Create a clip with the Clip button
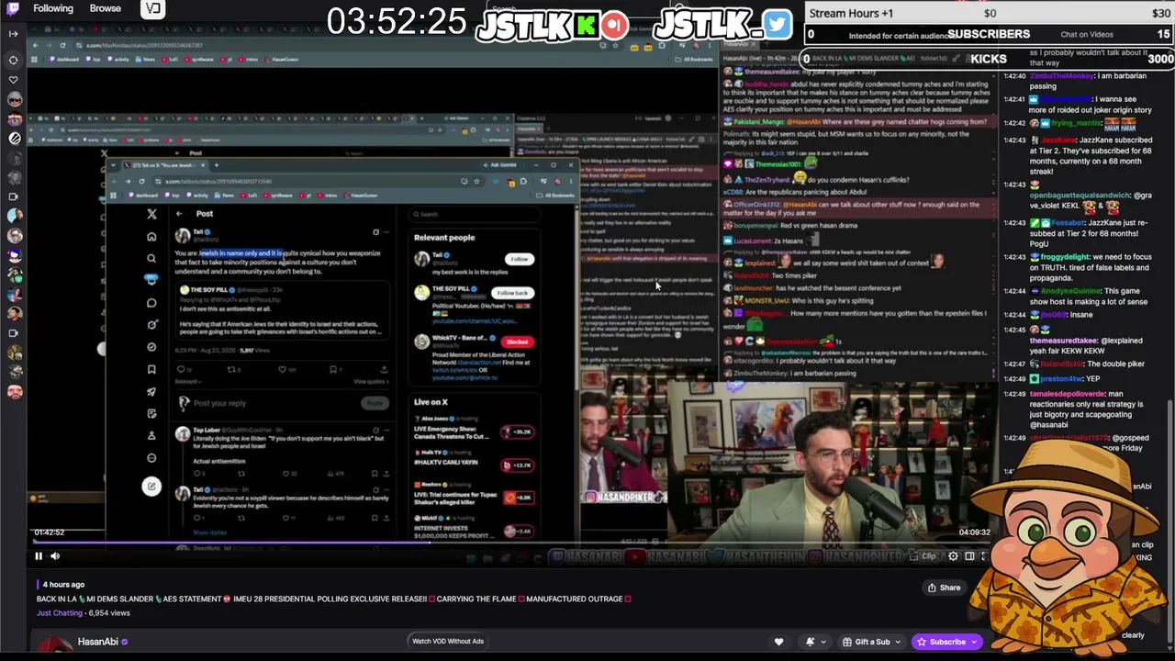The image size is (1175, 661). (923, 556)
